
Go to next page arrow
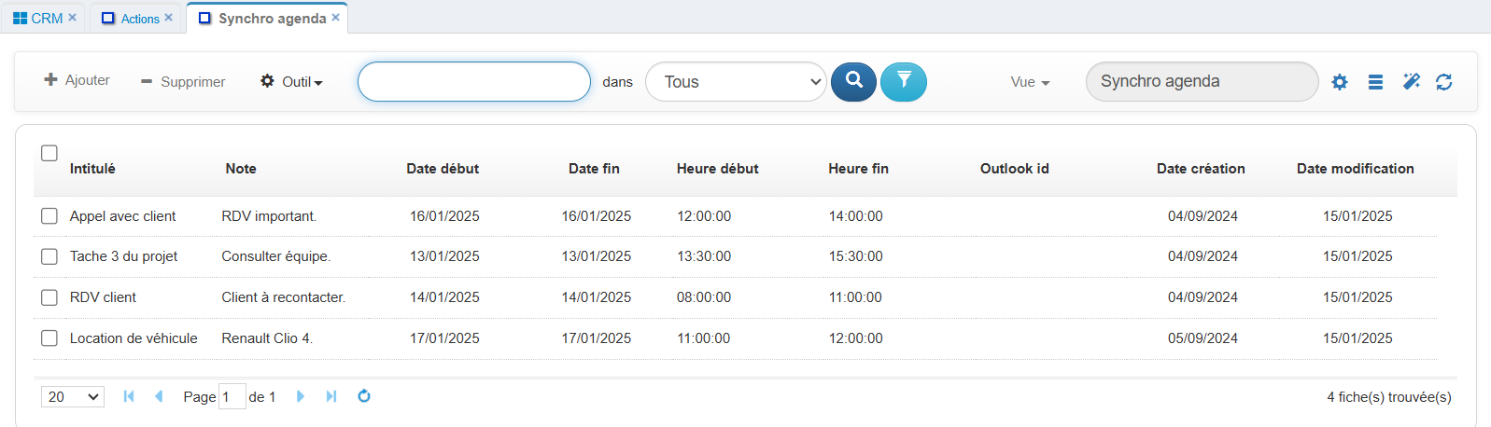click(301, 396)
